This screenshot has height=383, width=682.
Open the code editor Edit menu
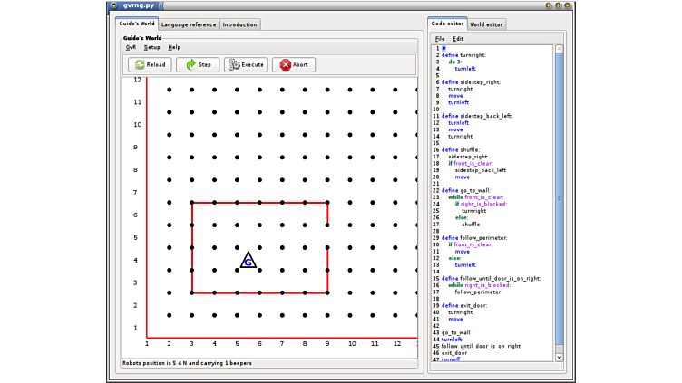(458, 39)
